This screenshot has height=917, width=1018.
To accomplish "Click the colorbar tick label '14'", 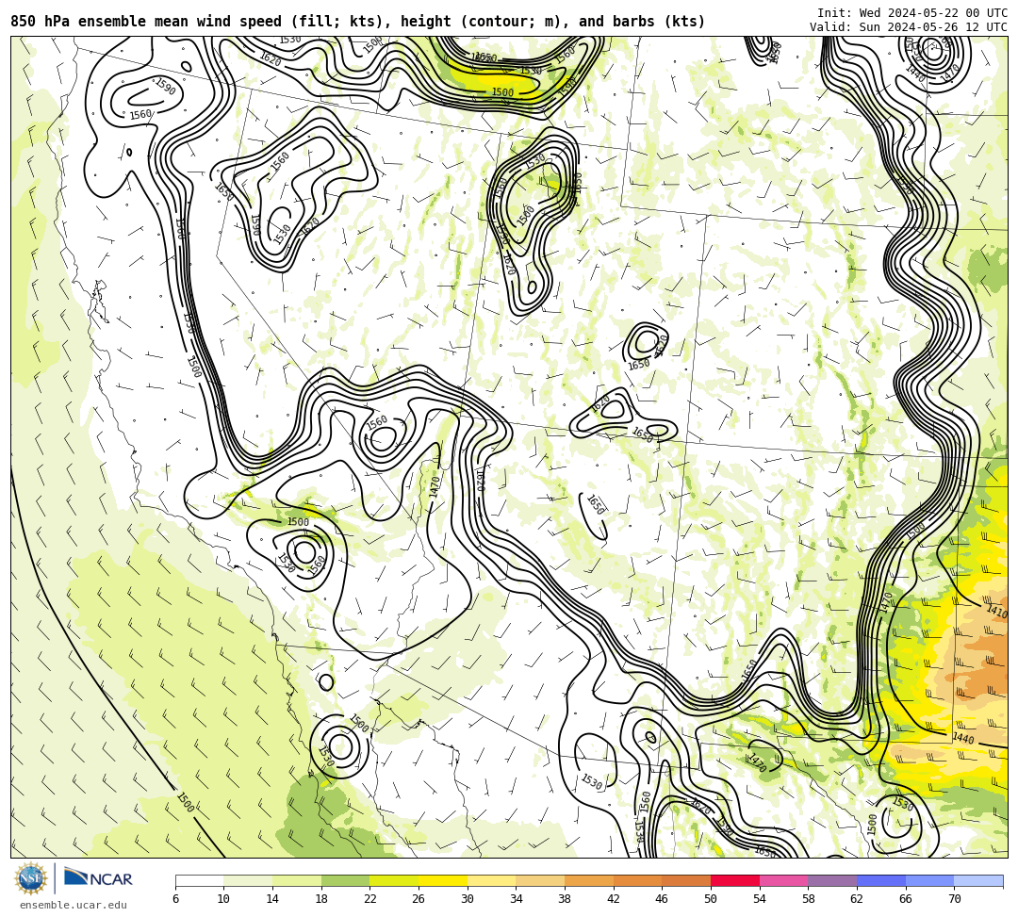I will tap(272, 899).
